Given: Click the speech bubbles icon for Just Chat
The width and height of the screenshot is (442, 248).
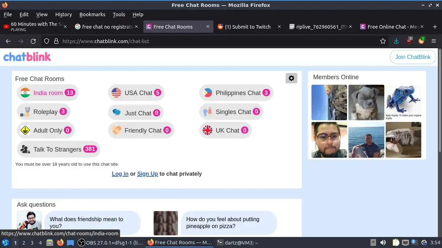Looking at the screenshot, I should [116, 113].
